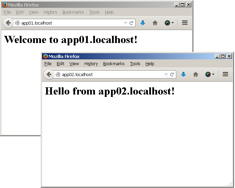Reload the app02.localhost page
This screenshot has height=188, width=235.
coord(172,74)
